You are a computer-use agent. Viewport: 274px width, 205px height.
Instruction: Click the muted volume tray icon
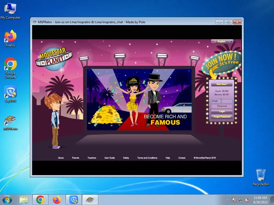[247, 200]
